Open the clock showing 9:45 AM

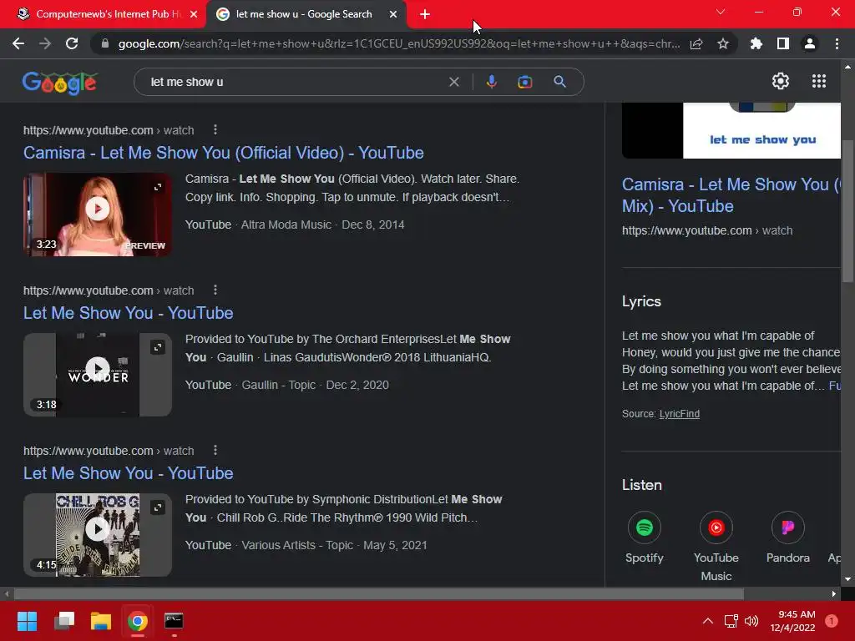click(792, 621)
